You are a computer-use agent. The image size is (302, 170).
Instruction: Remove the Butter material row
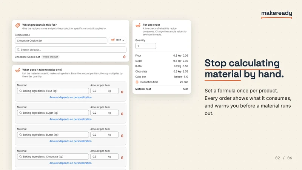(122, 136)
